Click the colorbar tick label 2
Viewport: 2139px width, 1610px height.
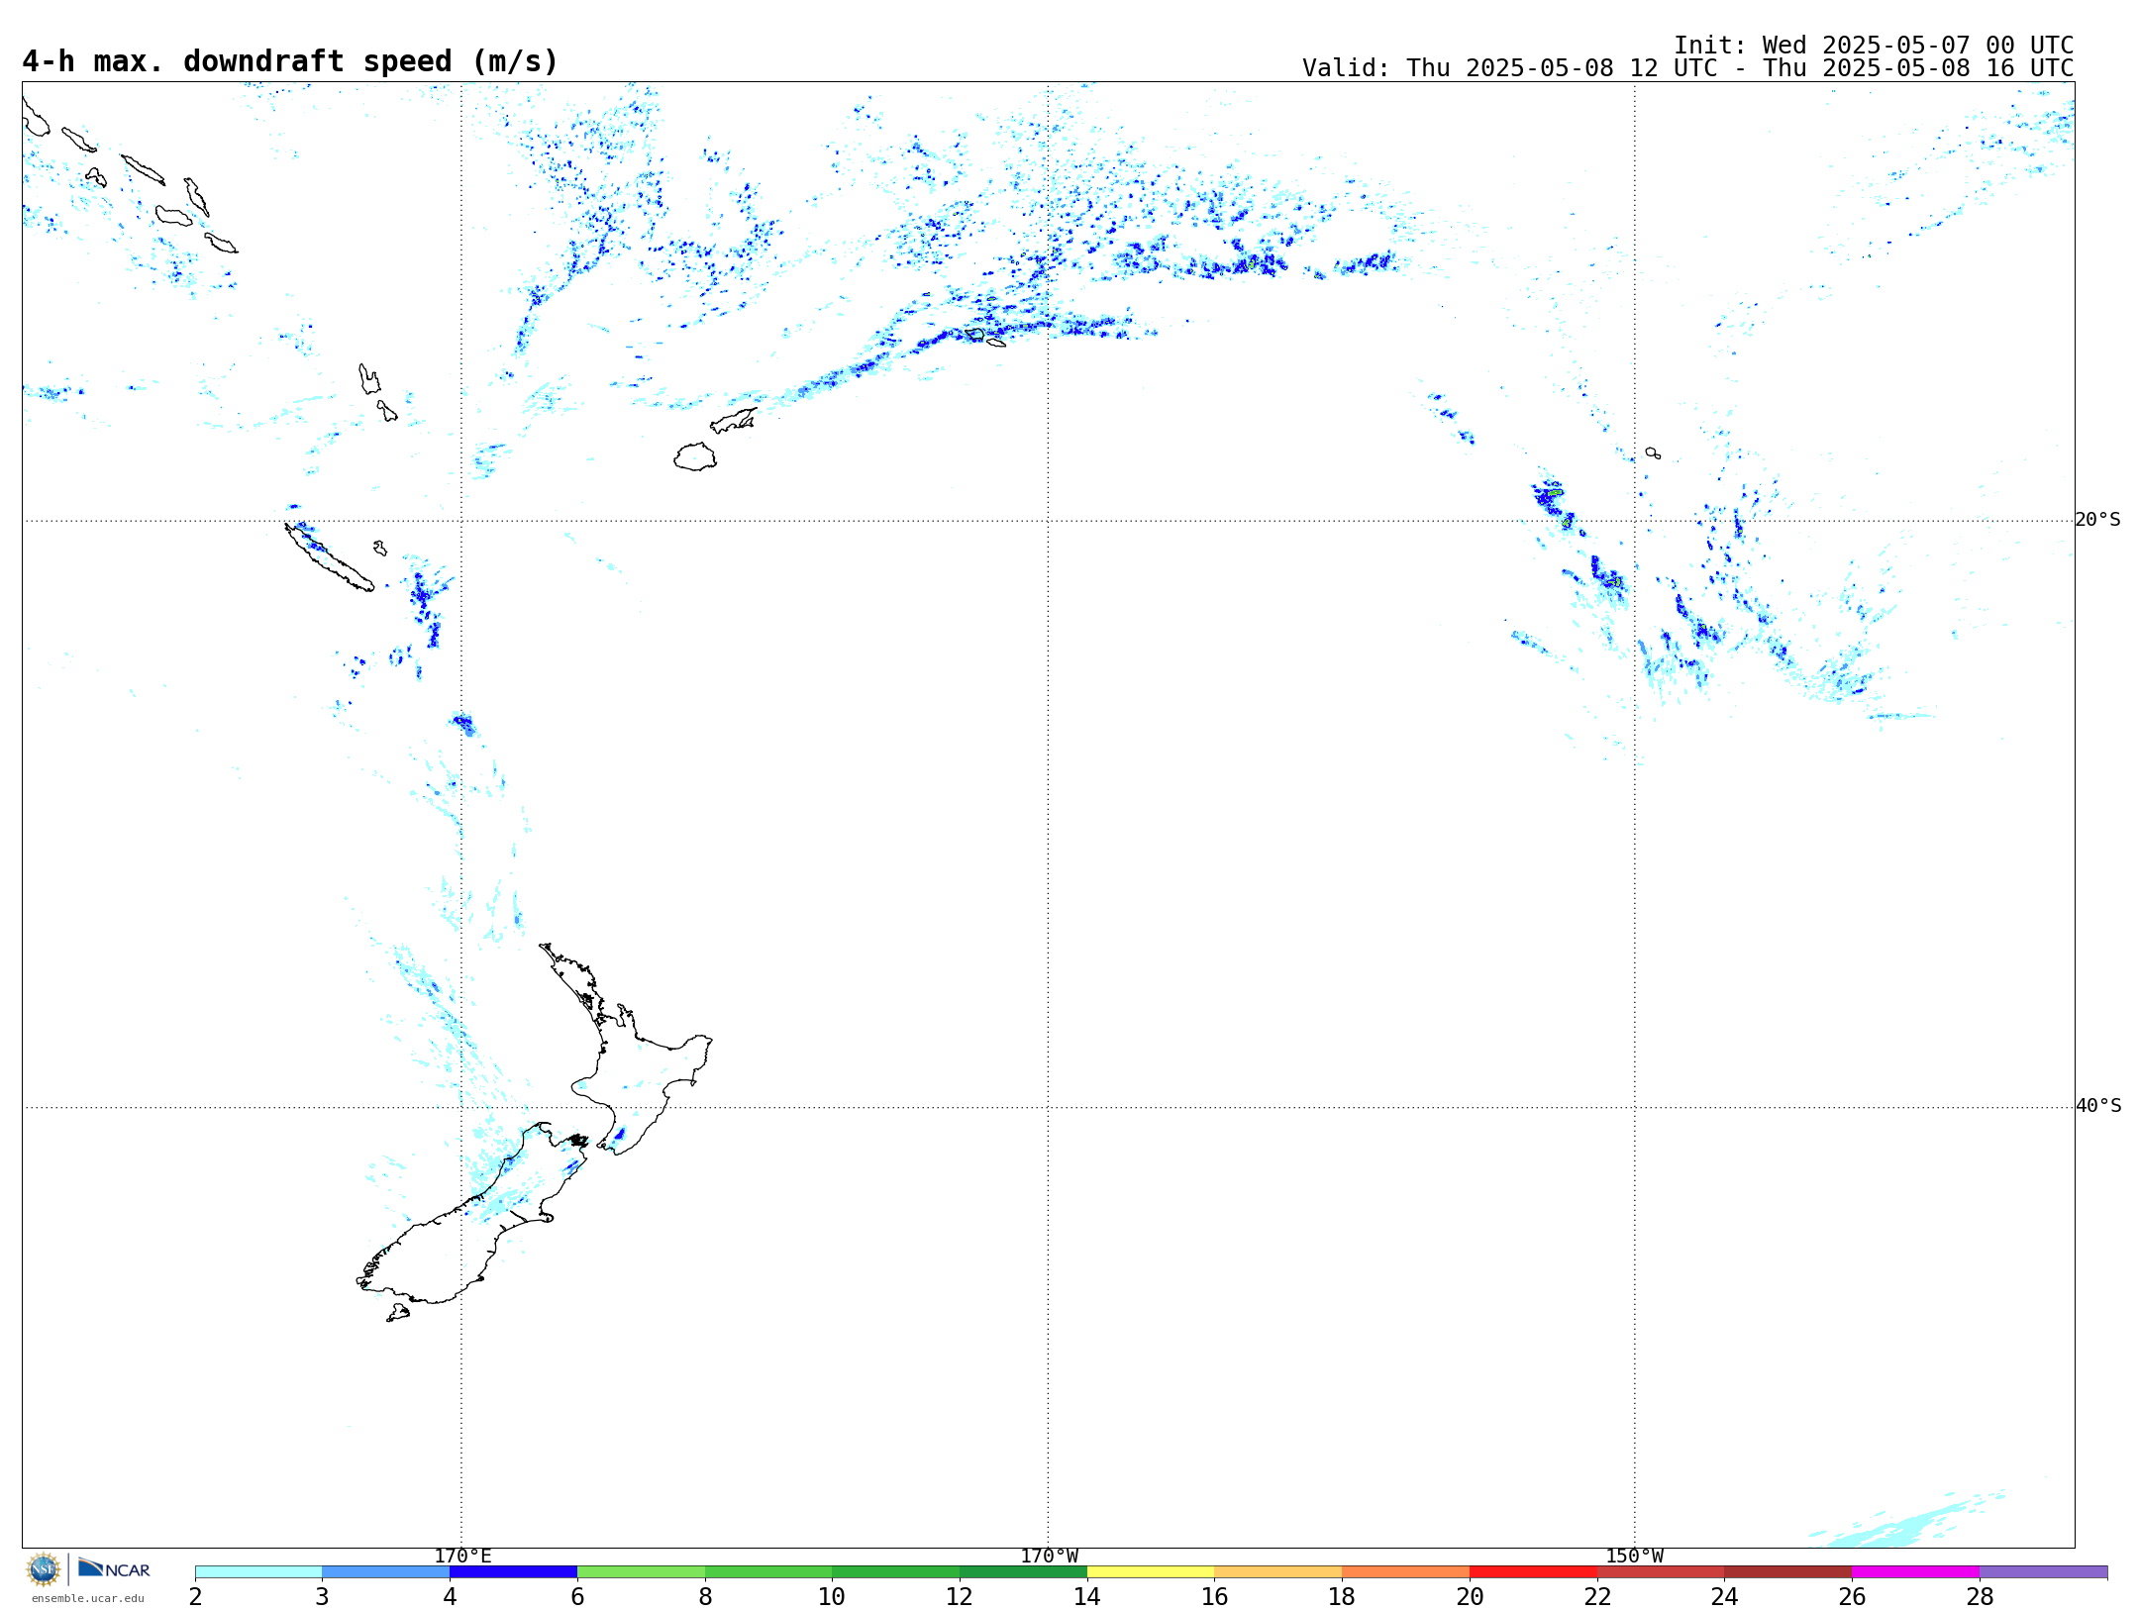point(195,1596)
